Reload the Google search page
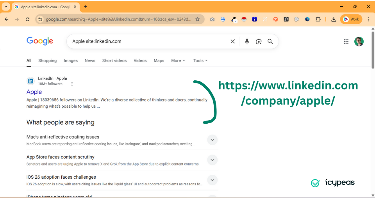This screenshot has height=199, width=375. [x=27, y=20]
